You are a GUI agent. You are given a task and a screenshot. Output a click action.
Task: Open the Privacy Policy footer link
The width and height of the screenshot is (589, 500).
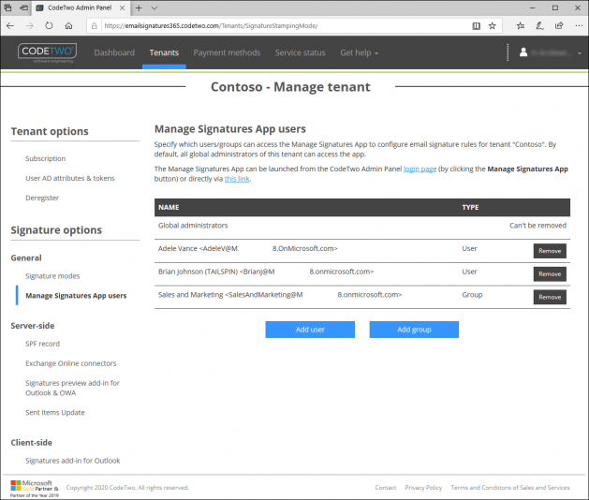click(423, 488)
